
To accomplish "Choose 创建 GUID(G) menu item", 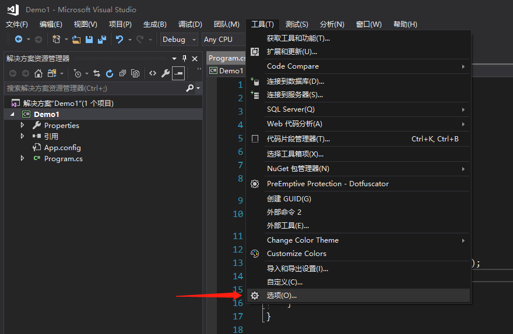I will [359, 199].
